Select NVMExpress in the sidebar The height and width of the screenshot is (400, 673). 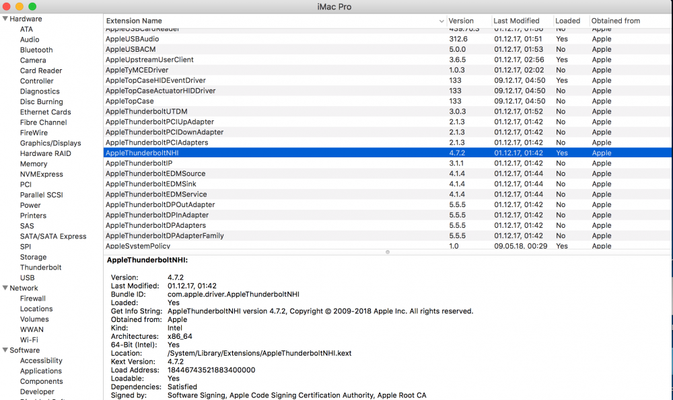[42, 174]
